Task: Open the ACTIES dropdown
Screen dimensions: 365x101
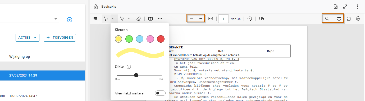Action: point(28,38)
